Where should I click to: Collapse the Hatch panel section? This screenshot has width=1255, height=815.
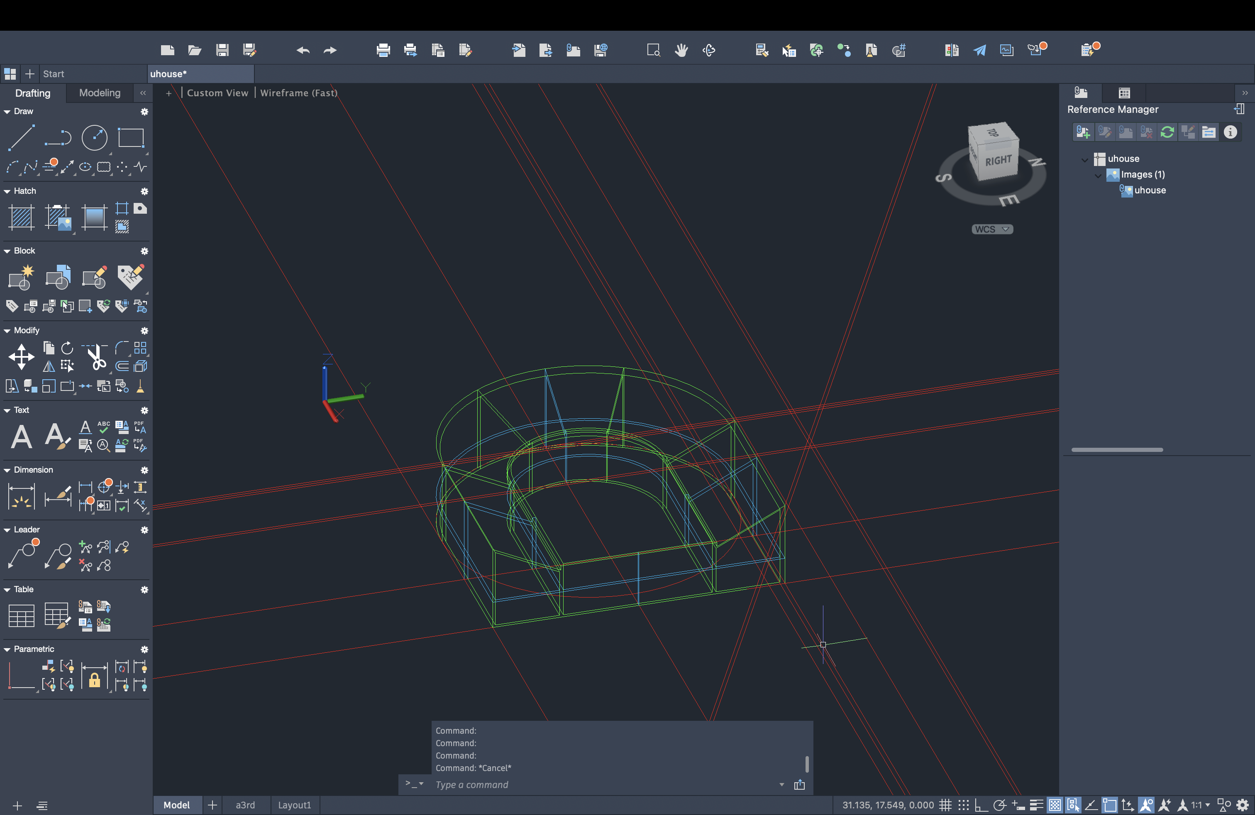[7, 191]
